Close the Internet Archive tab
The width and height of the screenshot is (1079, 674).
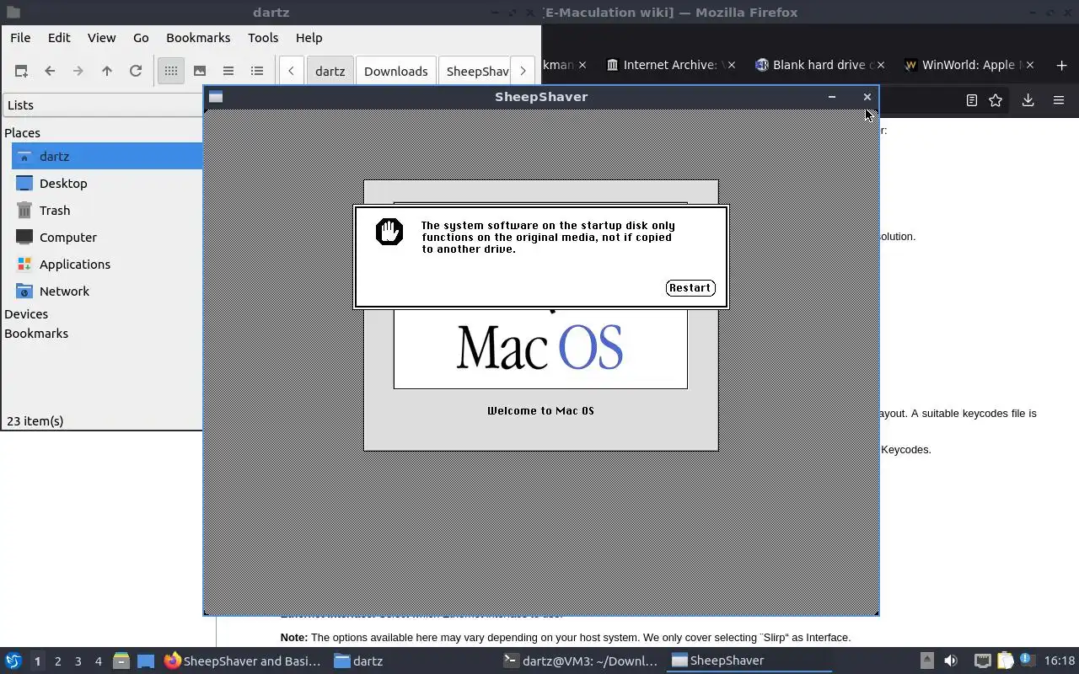[731, 65]
